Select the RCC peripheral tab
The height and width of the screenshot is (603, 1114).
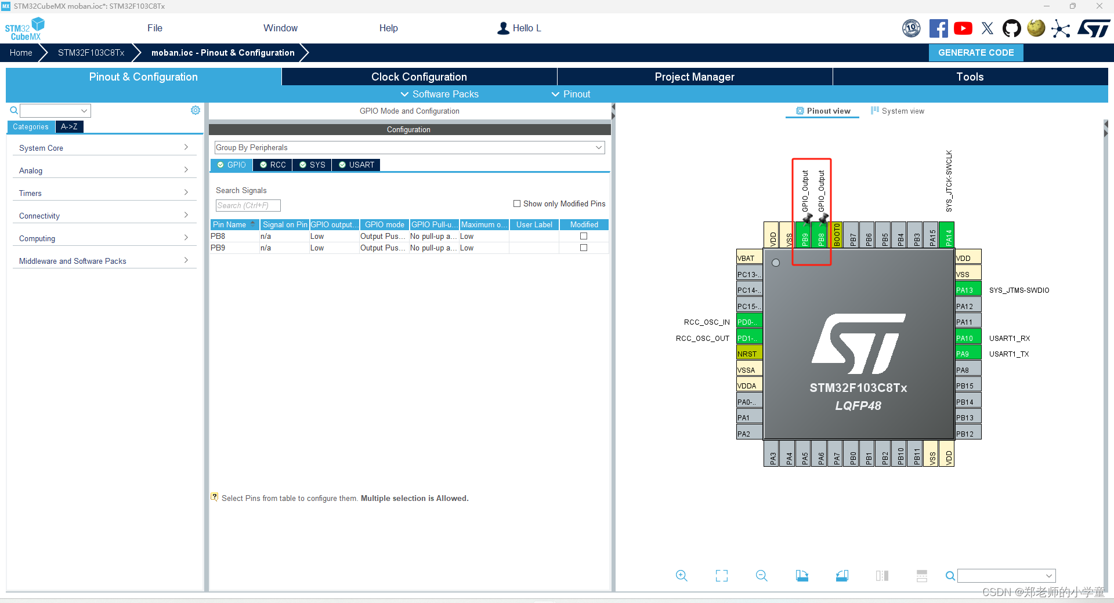point(273,165)
